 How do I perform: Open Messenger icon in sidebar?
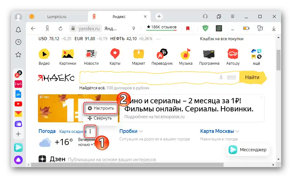[18, 148]
